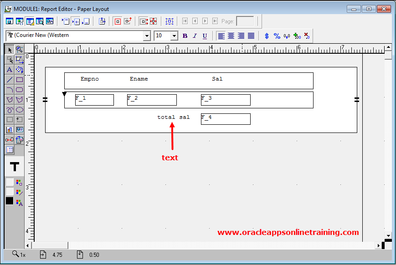Click the Graph chart tool icon
Viewport: 396px width, 265px height.
pos(10,130)
